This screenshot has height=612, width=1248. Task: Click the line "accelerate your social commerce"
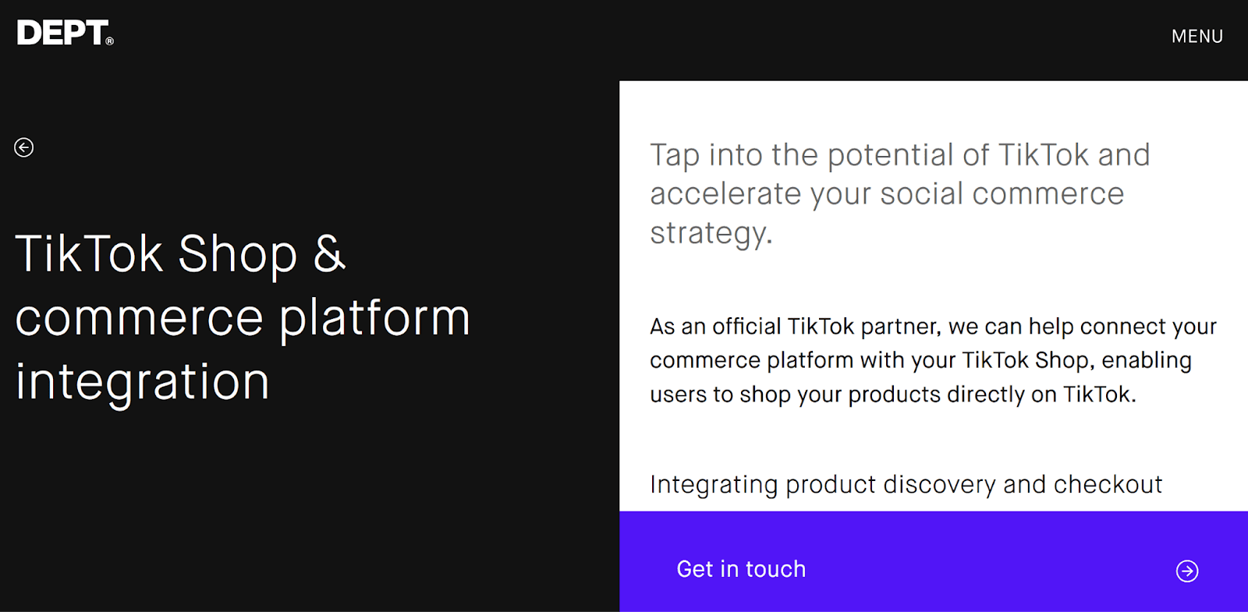(x=887, y=194)
